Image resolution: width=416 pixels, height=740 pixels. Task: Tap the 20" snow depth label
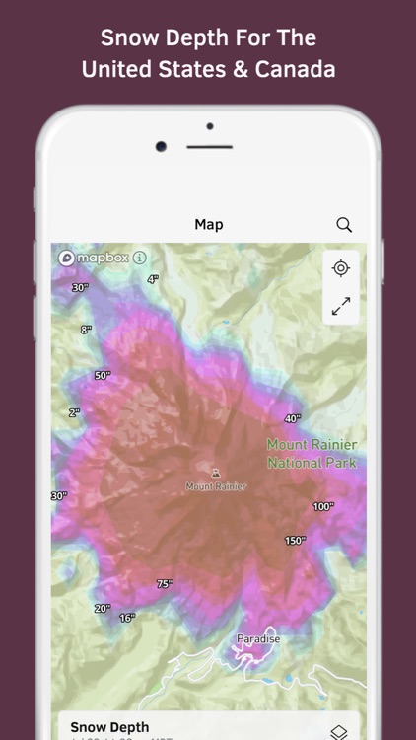103,609
